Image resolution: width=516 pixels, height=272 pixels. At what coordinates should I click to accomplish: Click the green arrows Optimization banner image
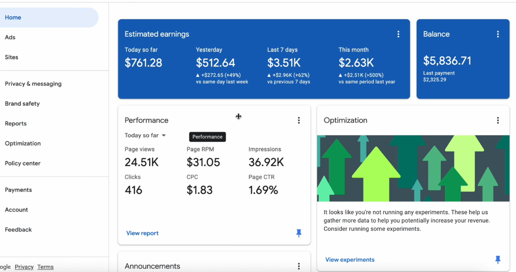413,169
